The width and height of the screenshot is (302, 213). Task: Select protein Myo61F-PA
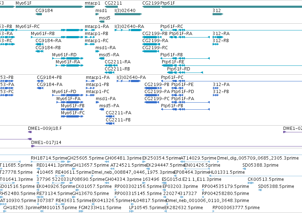[70, 102]
